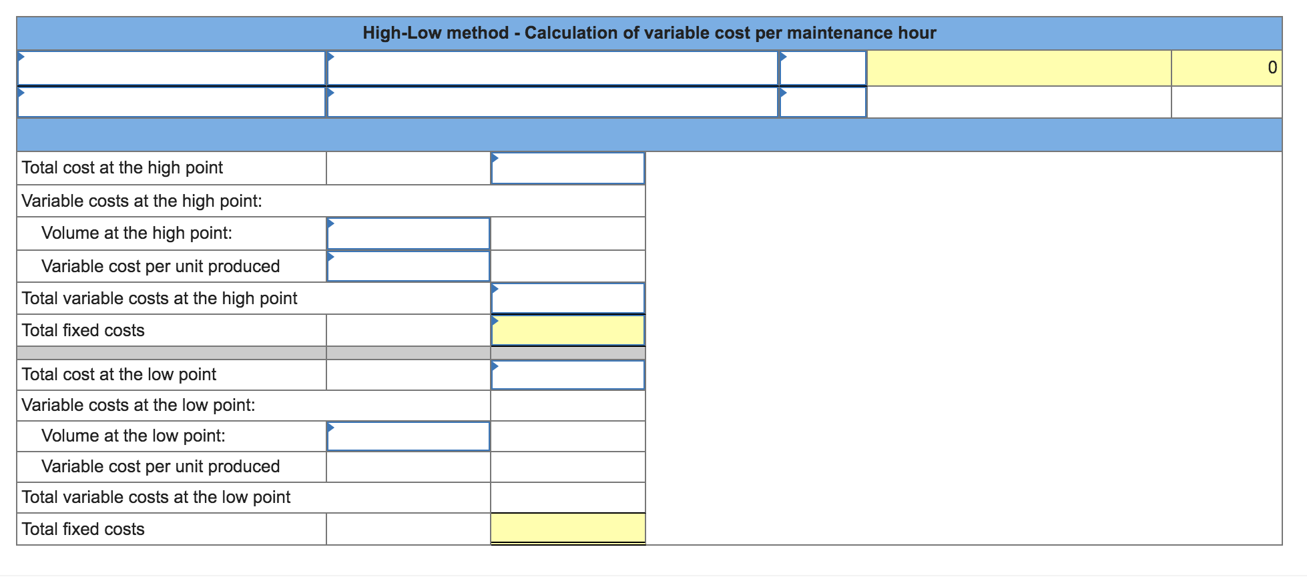Click yellow result cell showing 0

[x=1227, y=67]
